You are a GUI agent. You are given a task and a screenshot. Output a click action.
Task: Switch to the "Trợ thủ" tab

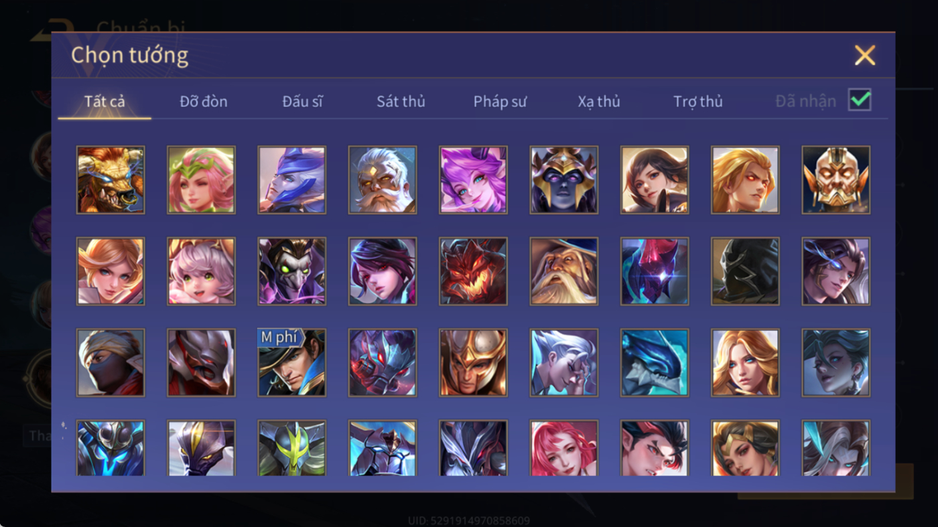point(698,102)
